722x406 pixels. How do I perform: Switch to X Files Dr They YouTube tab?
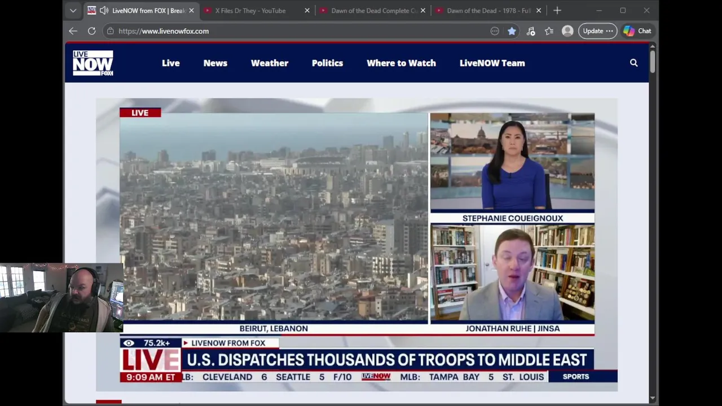(x=250, y=11)
